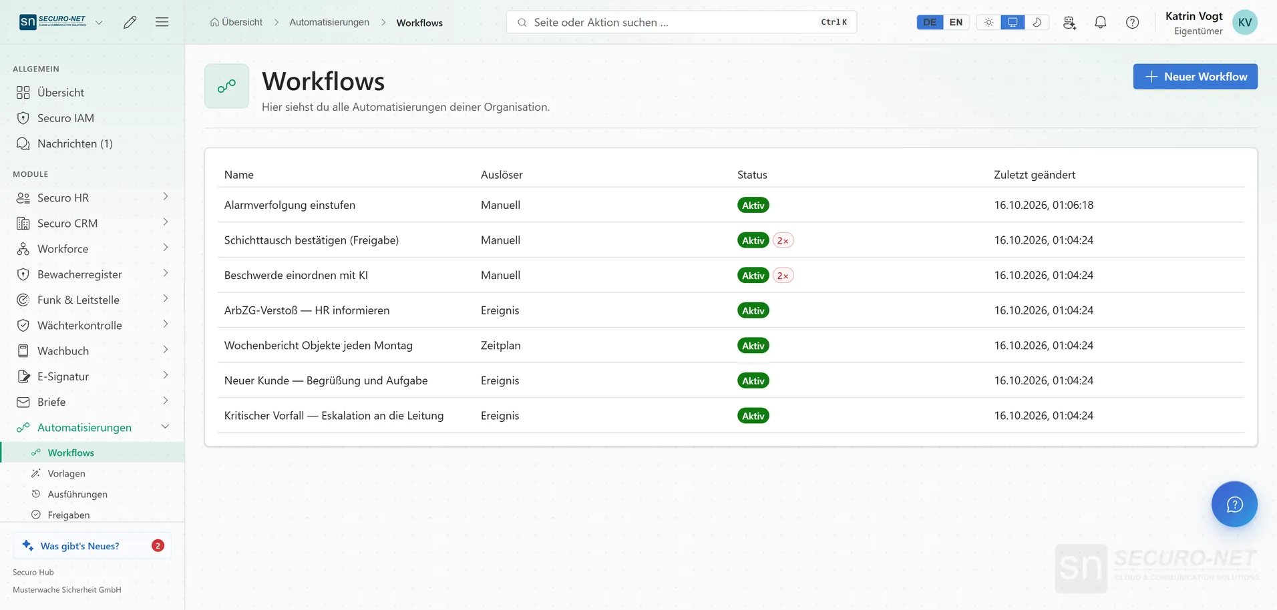
Task: Switch language to EN
Action: pyautogui.click(x=956, y=22)
